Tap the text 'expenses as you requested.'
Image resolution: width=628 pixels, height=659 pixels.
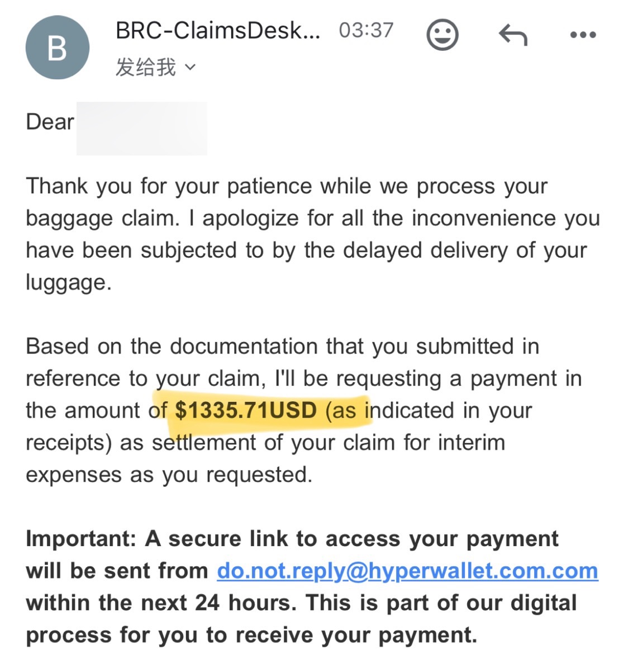point(169,475)
